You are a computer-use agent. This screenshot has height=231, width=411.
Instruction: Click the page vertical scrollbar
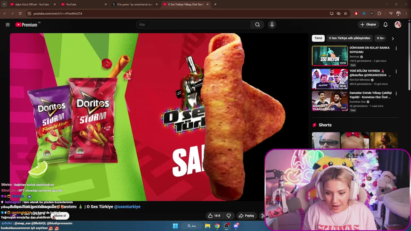[409, 56]
